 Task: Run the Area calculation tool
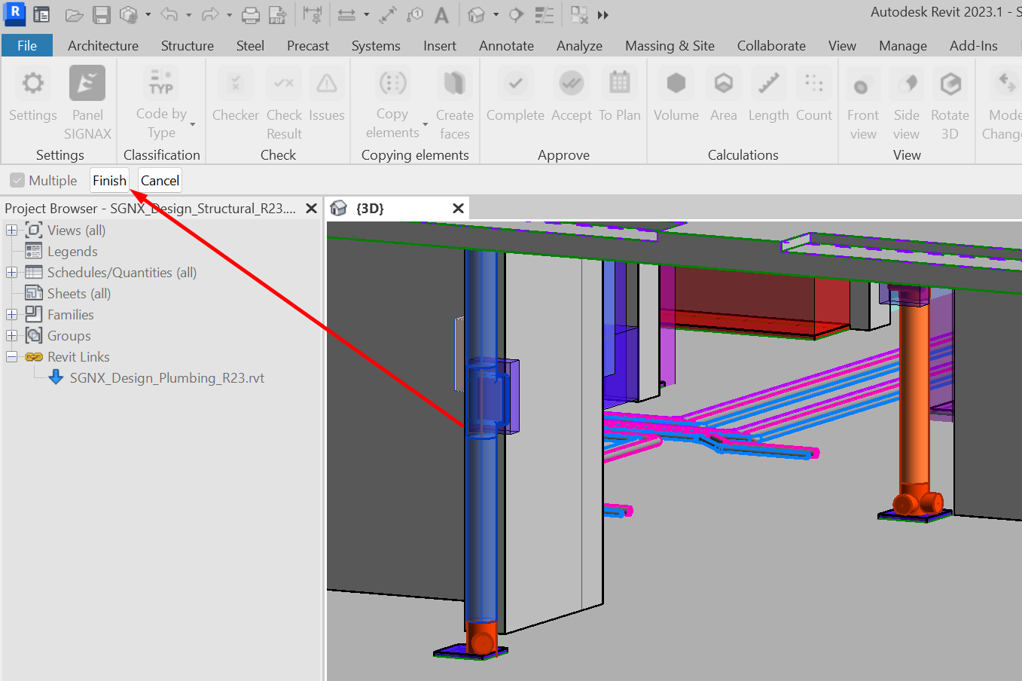(724, 94)
